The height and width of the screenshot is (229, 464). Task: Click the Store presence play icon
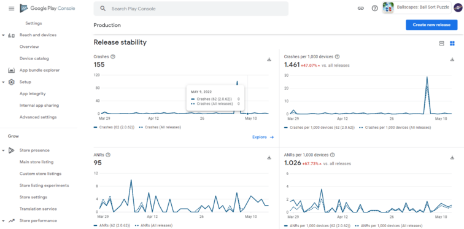[11, 150]
